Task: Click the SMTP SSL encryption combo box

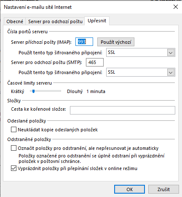Action: coord(141,72)
